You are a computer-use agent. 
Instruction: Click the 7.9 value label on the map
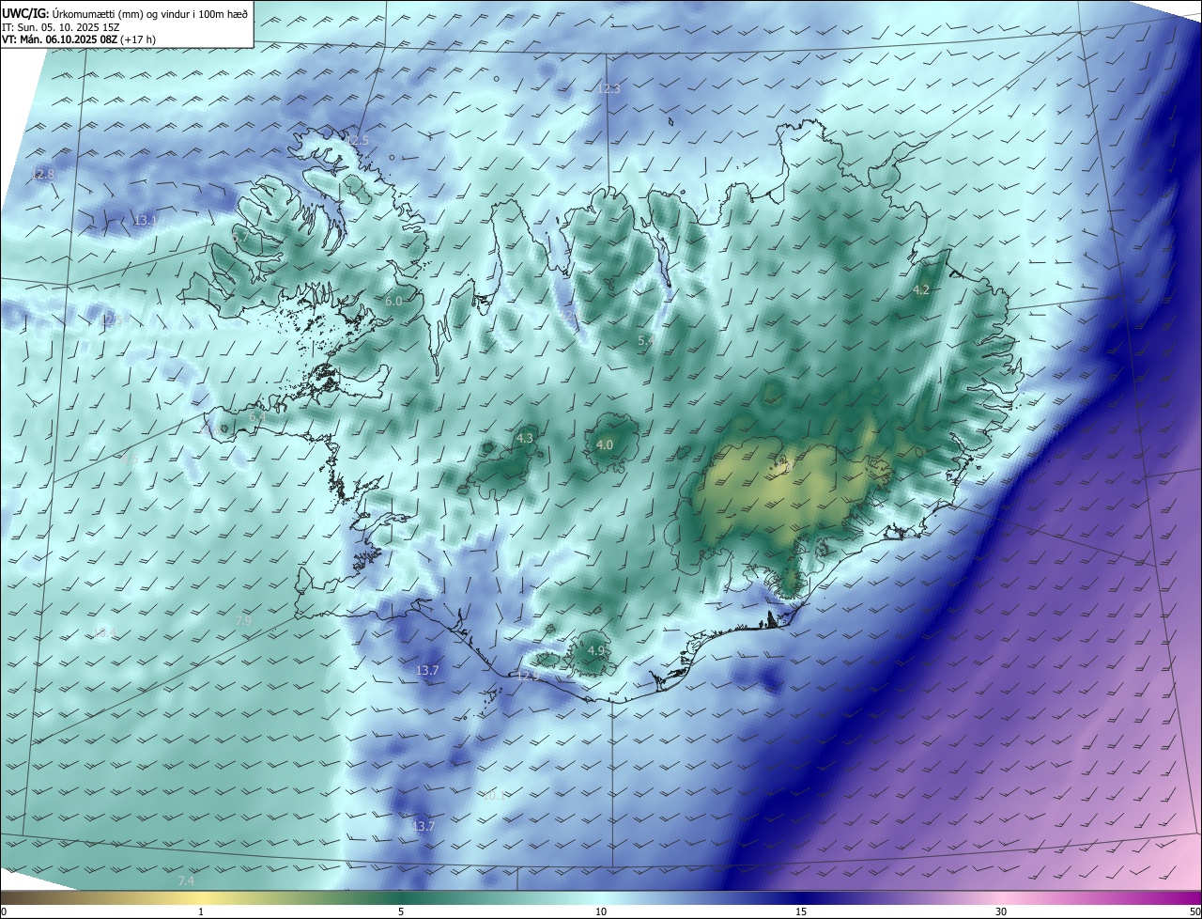(243, 621)
